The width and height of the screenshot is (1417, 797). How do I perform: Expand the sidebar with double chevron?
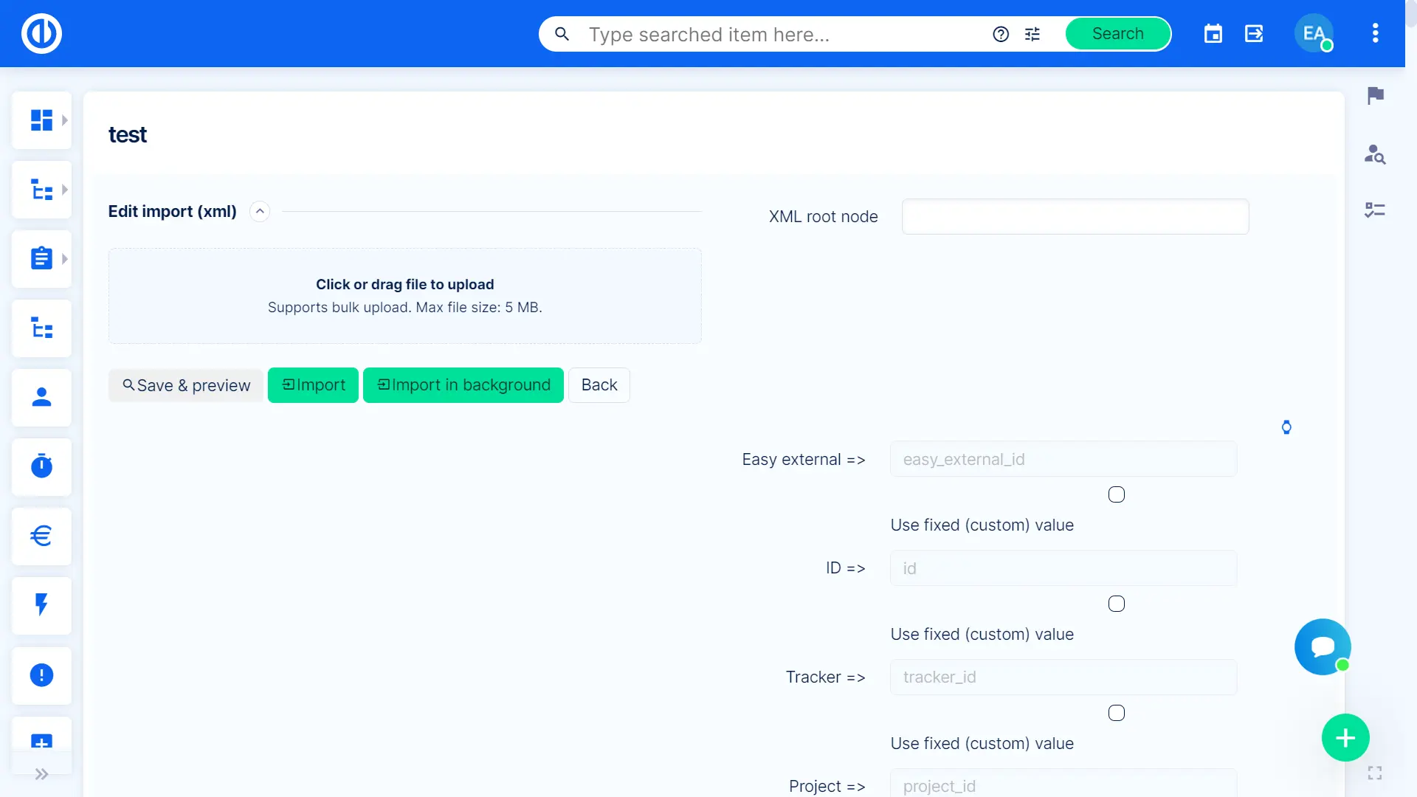pyautogui.click(x=41, y=774)
